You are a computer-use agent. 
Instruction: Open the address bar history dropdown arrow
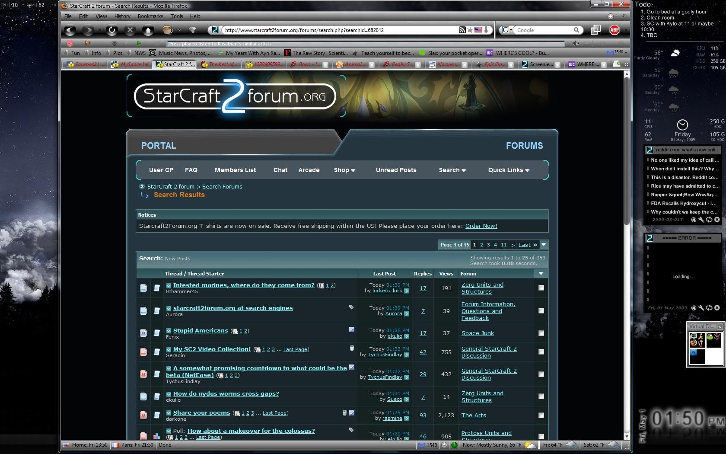486,30
